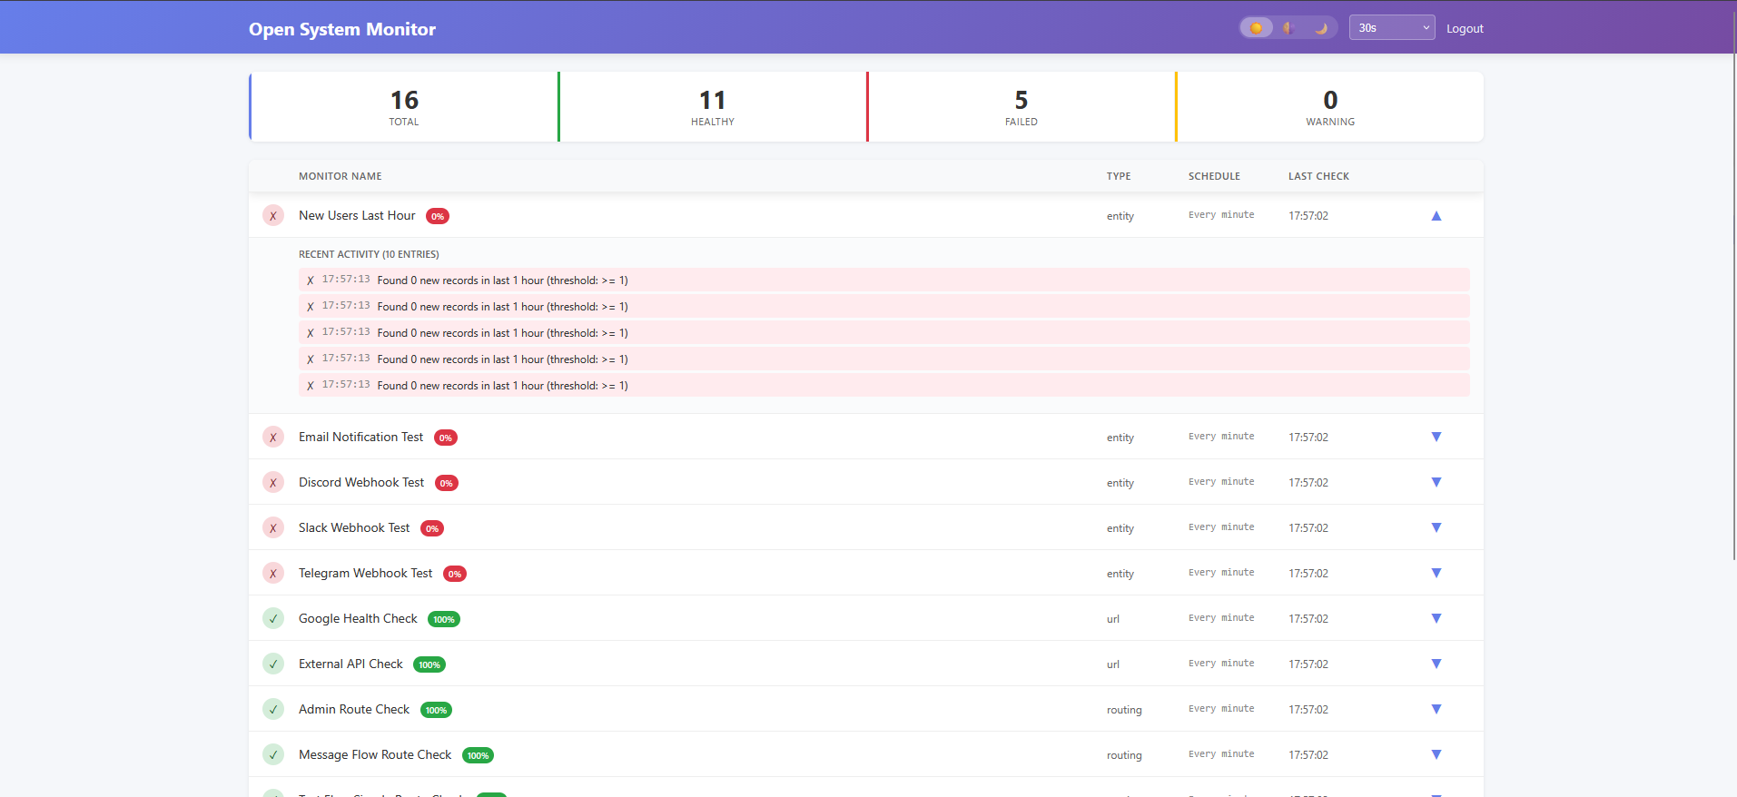
Task: Click the 0% badge on New Users Last Hour
Action: pyautogui.click(x=438, y=217)
